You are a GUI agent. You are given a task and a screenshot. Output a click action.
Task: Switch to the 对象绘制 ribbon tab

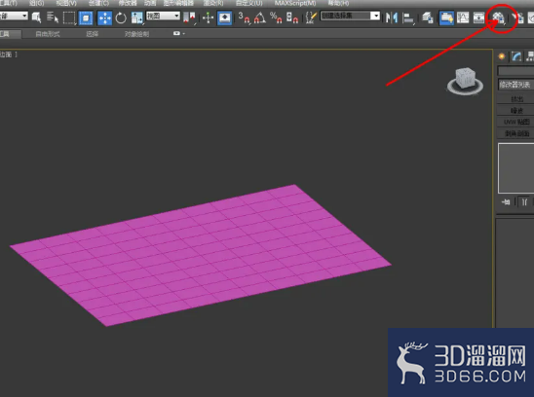pyautogui.click(x=136, y=34)
